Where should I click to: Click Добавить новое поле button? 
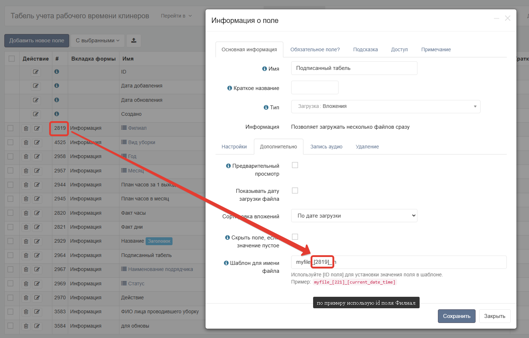coord(37,41)
